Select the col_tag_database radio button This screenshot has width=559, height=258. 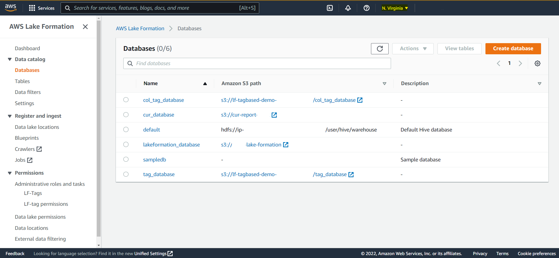coord(126,100)
